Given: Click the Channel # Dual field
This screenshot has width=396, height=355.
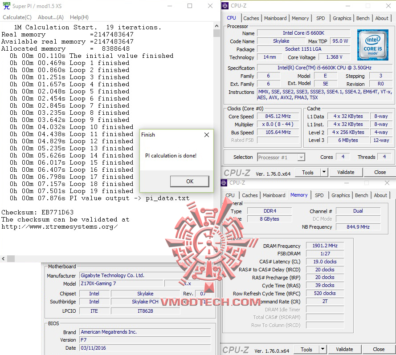Looking at the screenshot, I should (358, 211).
